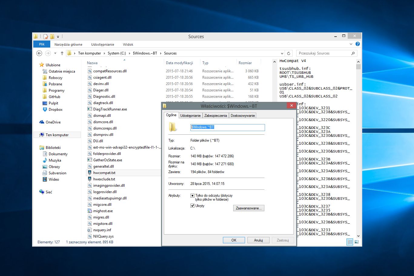Viewport: 414px width, 276px height.
Task: Click the Anuluj button
Action: click(x=258, y=240)
